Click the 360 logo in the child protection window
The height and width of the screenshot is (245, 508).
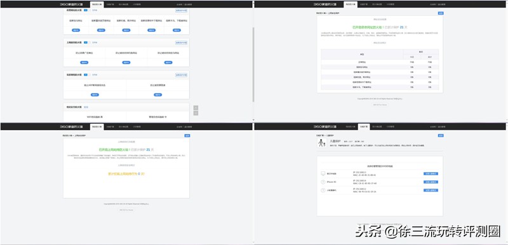click(325, 127)
